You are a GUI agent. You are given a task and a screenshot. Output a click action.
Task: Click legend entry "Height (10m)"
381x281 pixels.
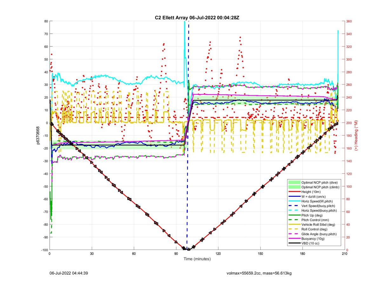pos(311,192)
